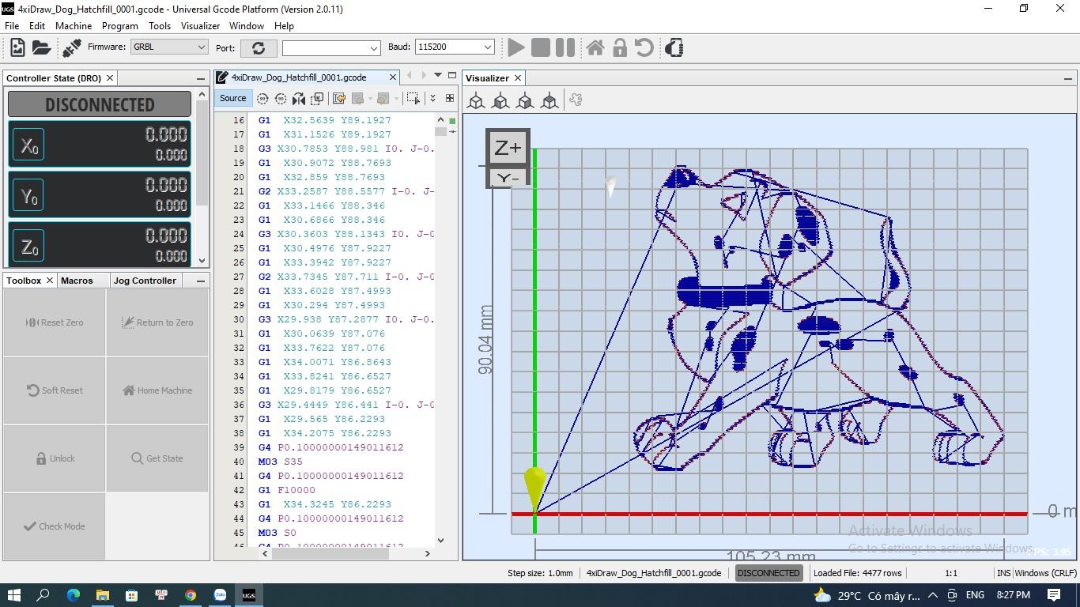Open a file with the folder icon
Viewport: 1080px width, 607px height.
click(41, 48)
